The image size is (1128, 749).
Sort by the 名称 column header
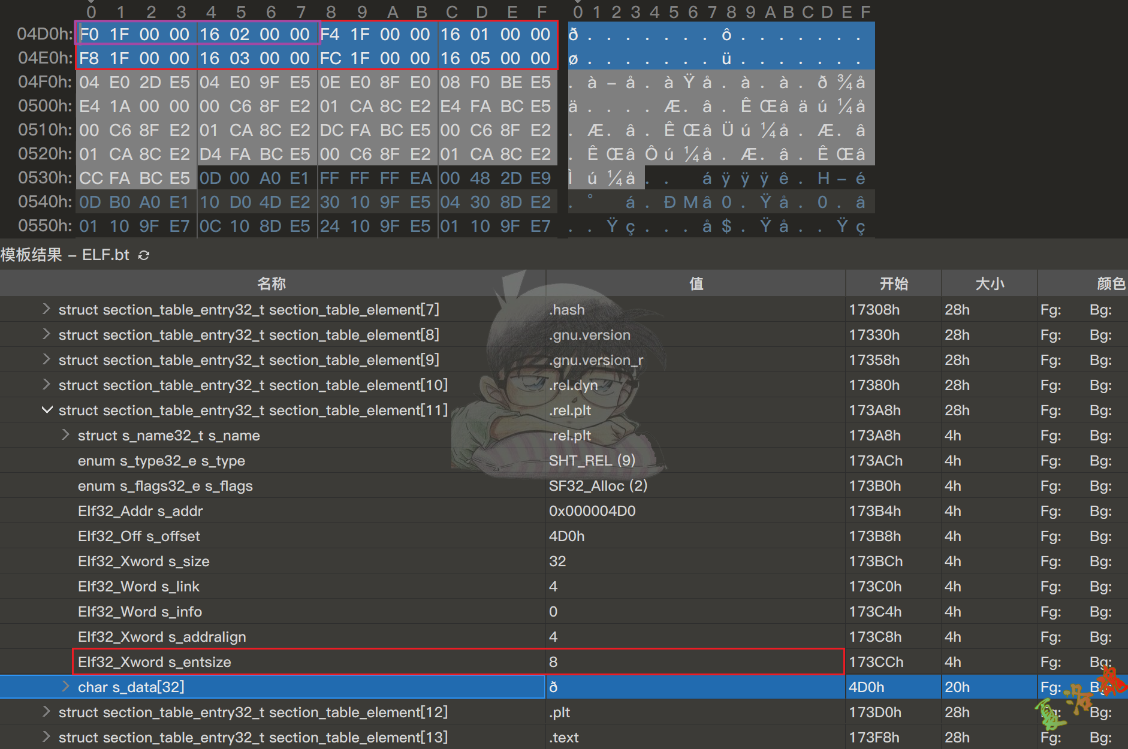[x=272, y=283]
